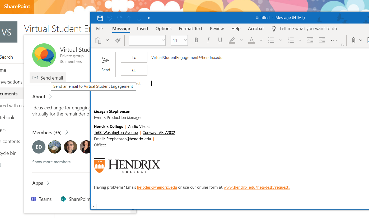Viewport: 369px width, 218px height.
Task: Select the Message ribbon tab
Action: pyautogui.click(x=121, y=29)
